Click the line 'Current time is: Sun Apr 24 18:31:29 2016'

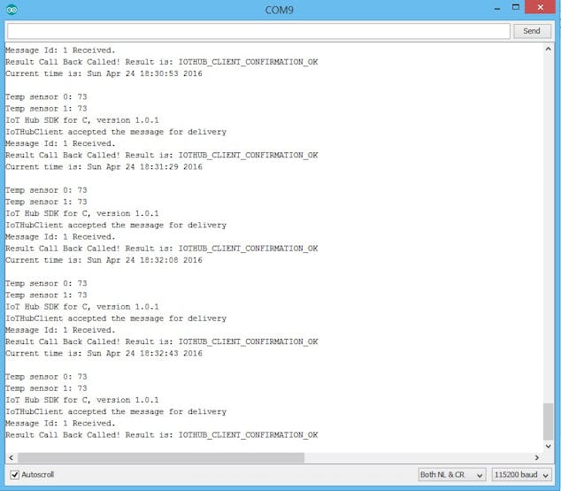pyautogui.click(x=104, y=167)
